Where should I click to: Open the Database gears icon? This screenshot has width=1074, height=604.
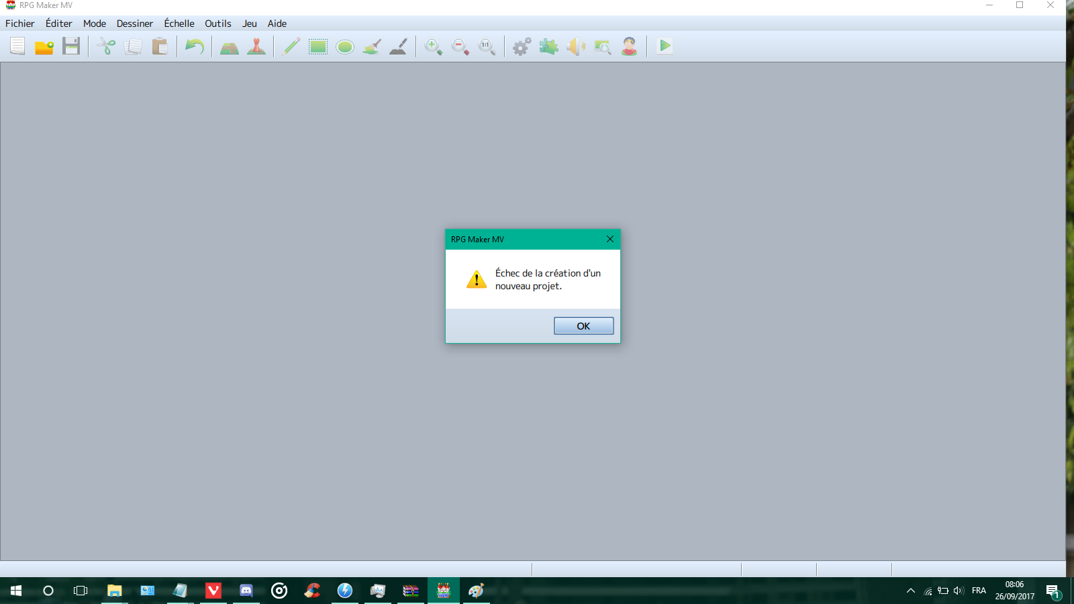click(522, 46)
